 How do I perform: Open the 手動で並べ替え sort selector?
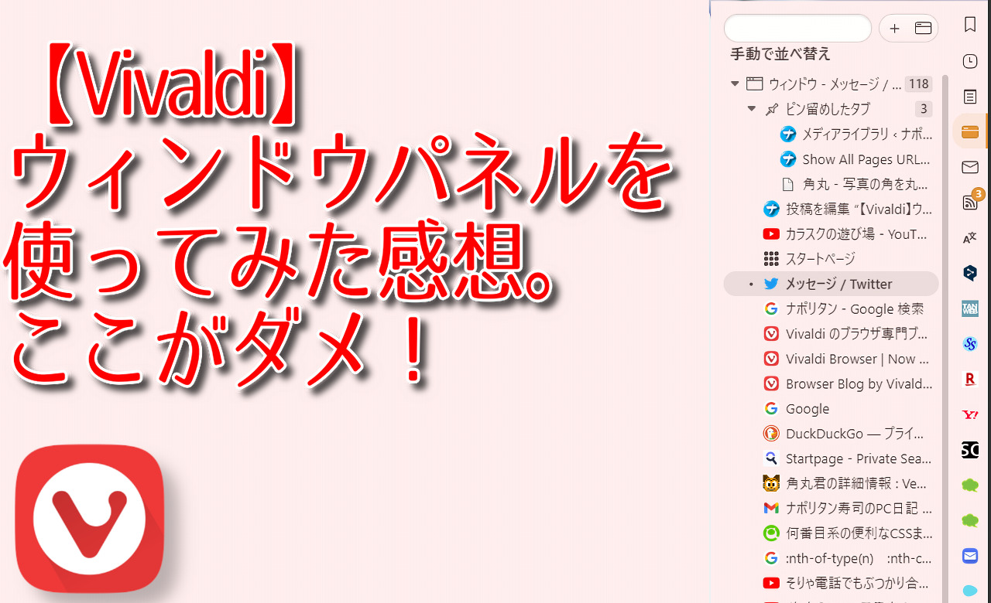click(780, 54)
